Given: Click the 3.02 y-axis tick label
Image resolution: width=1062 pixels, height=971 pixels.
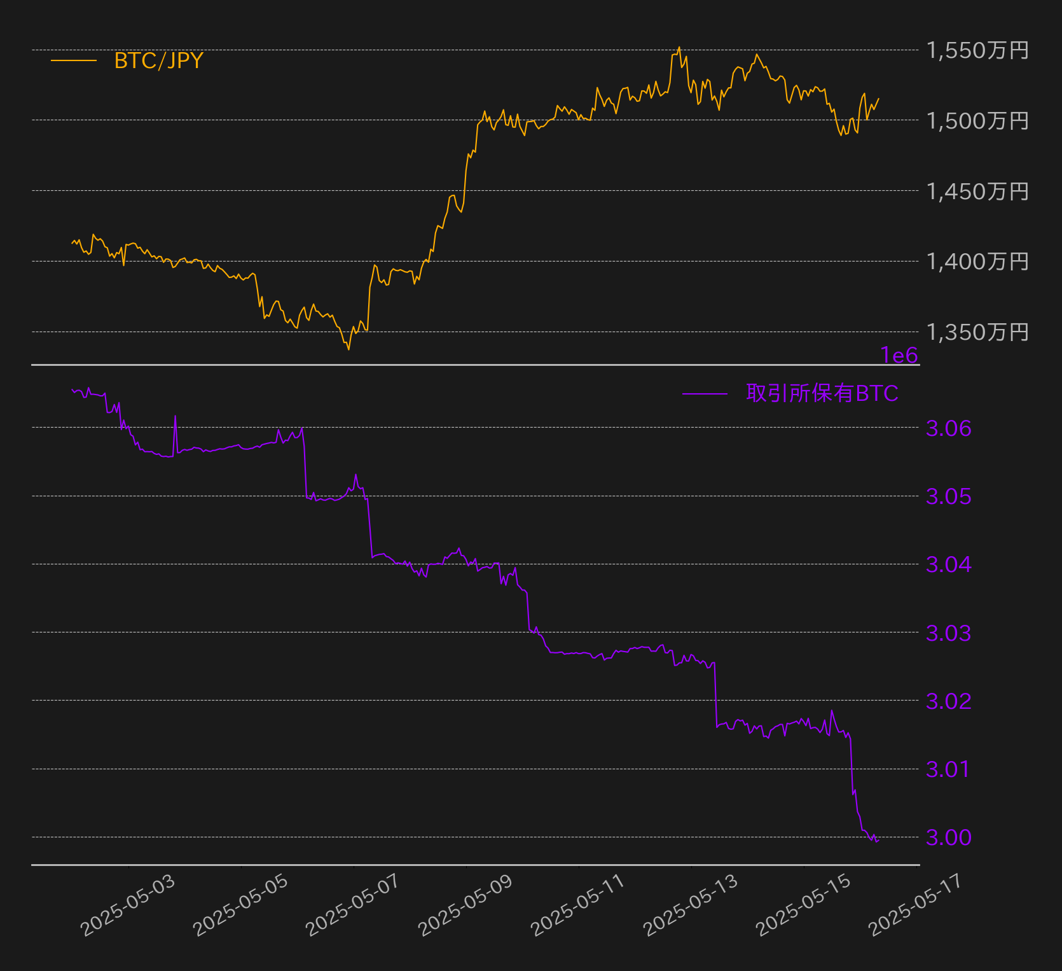Looking at the screenshot, I should 949,701.
